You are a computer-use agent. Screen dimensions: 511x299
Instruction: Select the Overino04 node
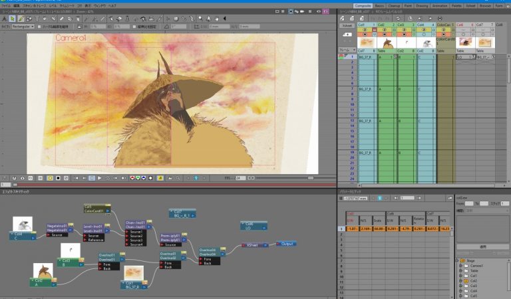pos(212,252)
